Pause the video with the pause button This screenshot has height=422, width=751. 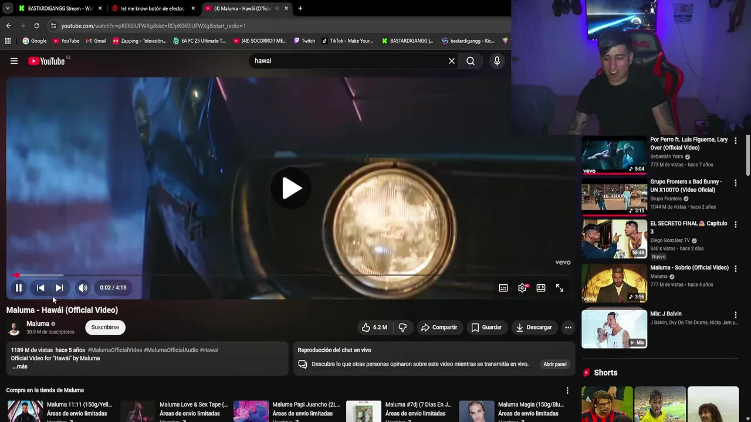19,288
